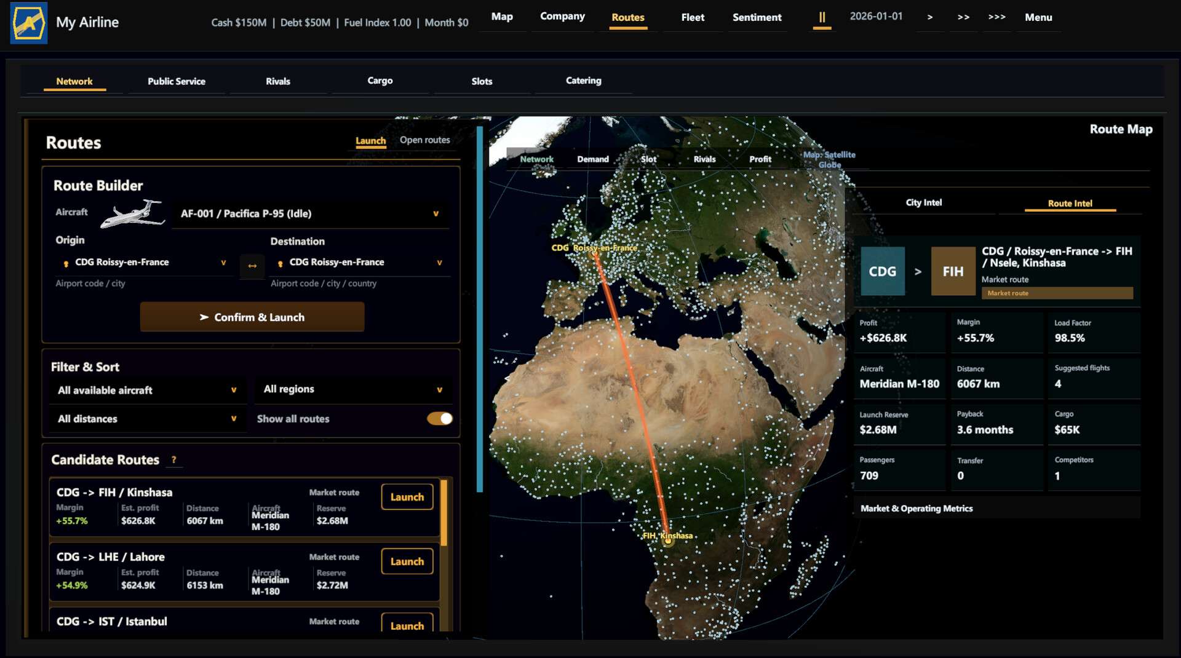Click the candidate routes list scrollbar
This screenshot has height=658, width=1181.
(x=444, y=513)
